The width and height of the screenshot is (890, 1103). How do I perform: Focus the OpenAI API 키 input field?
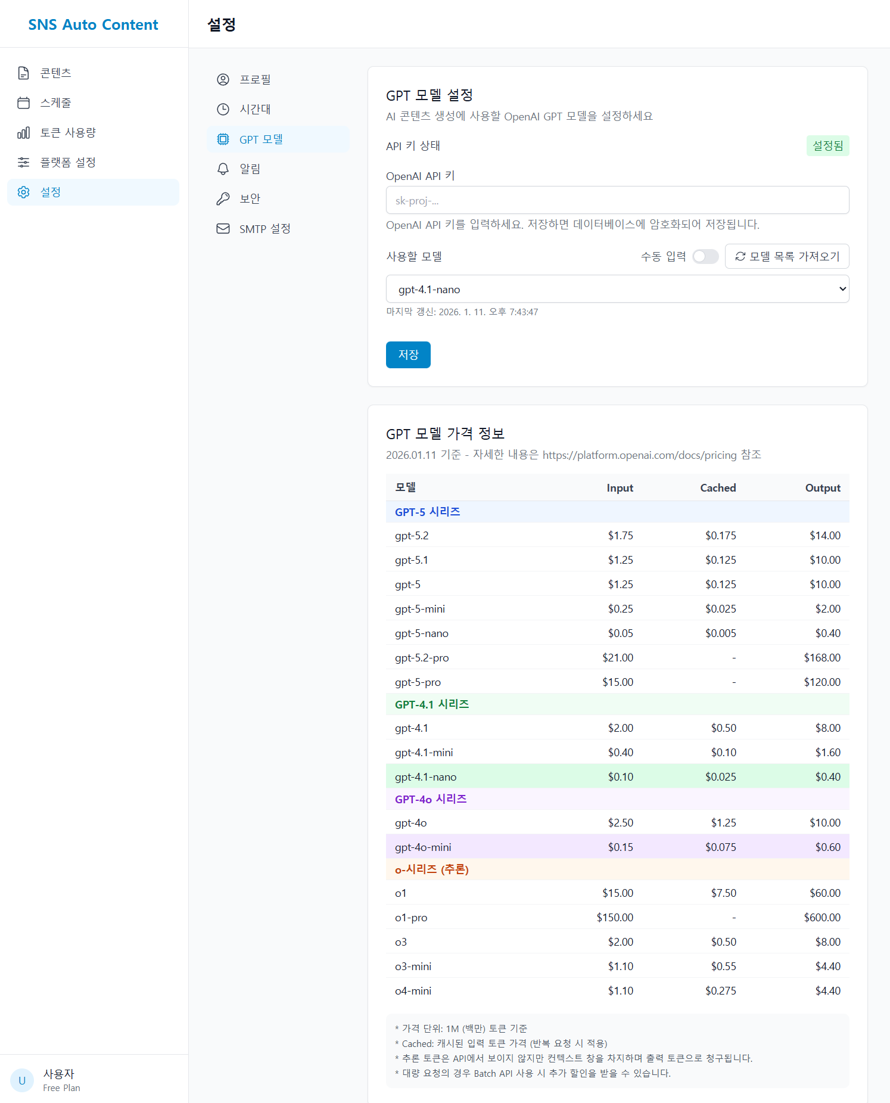(x=617, y=200)
